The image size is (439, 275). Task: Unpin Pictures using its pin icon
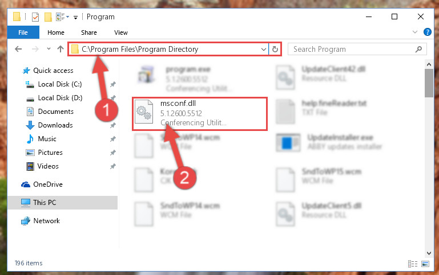[113, 153]
